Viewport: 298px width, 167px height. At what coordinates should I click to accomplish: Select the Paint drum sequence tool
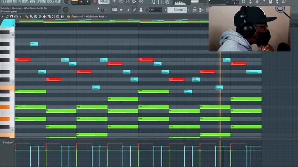tap(36, 17)
